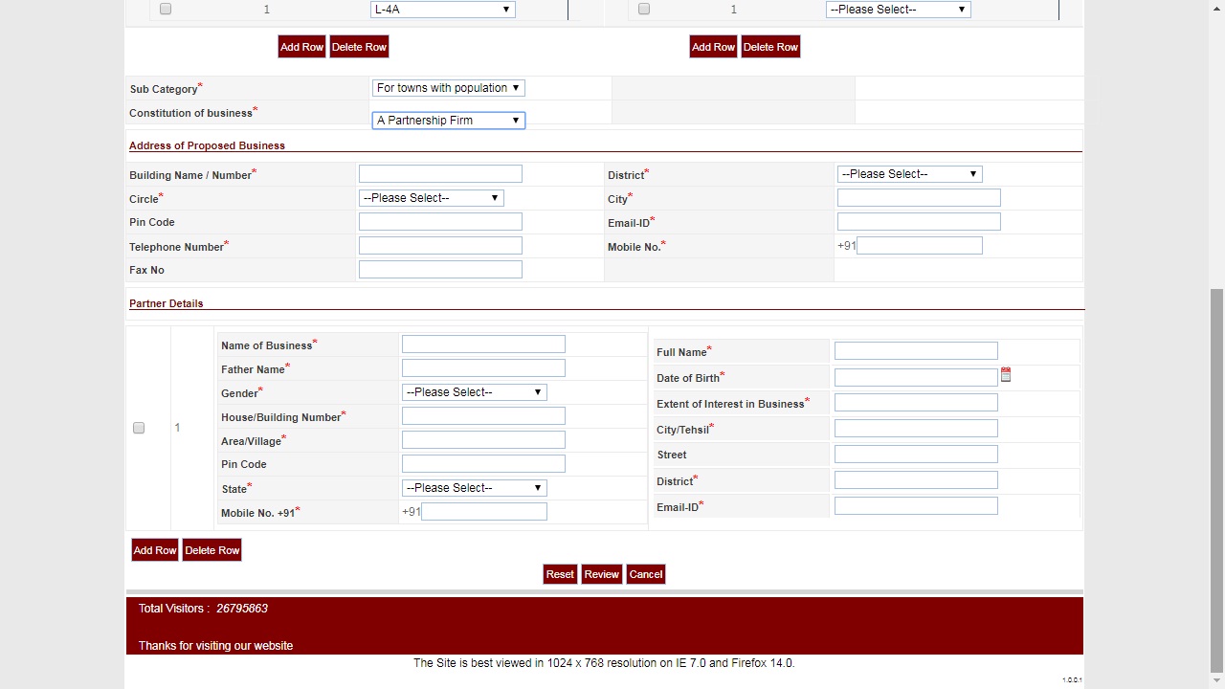Click Delete Row under the left table

[x=359, y=46]
